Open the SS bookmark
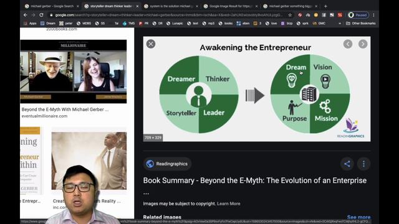Viewport: 399px width, 224px height. (100, 24)
